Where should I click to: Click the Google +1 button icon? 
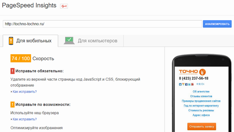click(x=64, y=6)
